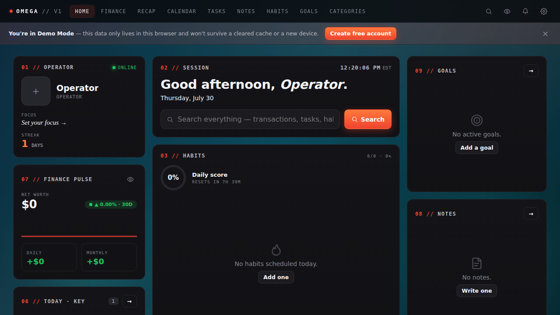The width and height of the screenshot is (560, 315).
Task: Click Create free account button
Action: click(360, 34)
